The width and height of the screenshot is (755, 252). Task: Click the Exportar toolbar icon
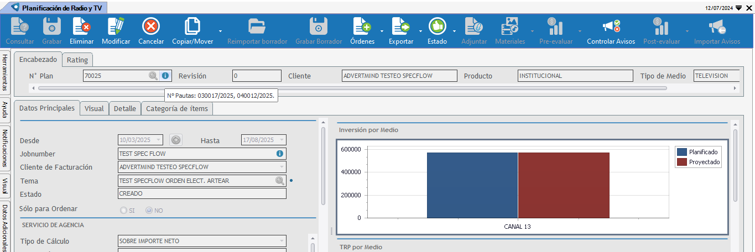pos(401,26)
